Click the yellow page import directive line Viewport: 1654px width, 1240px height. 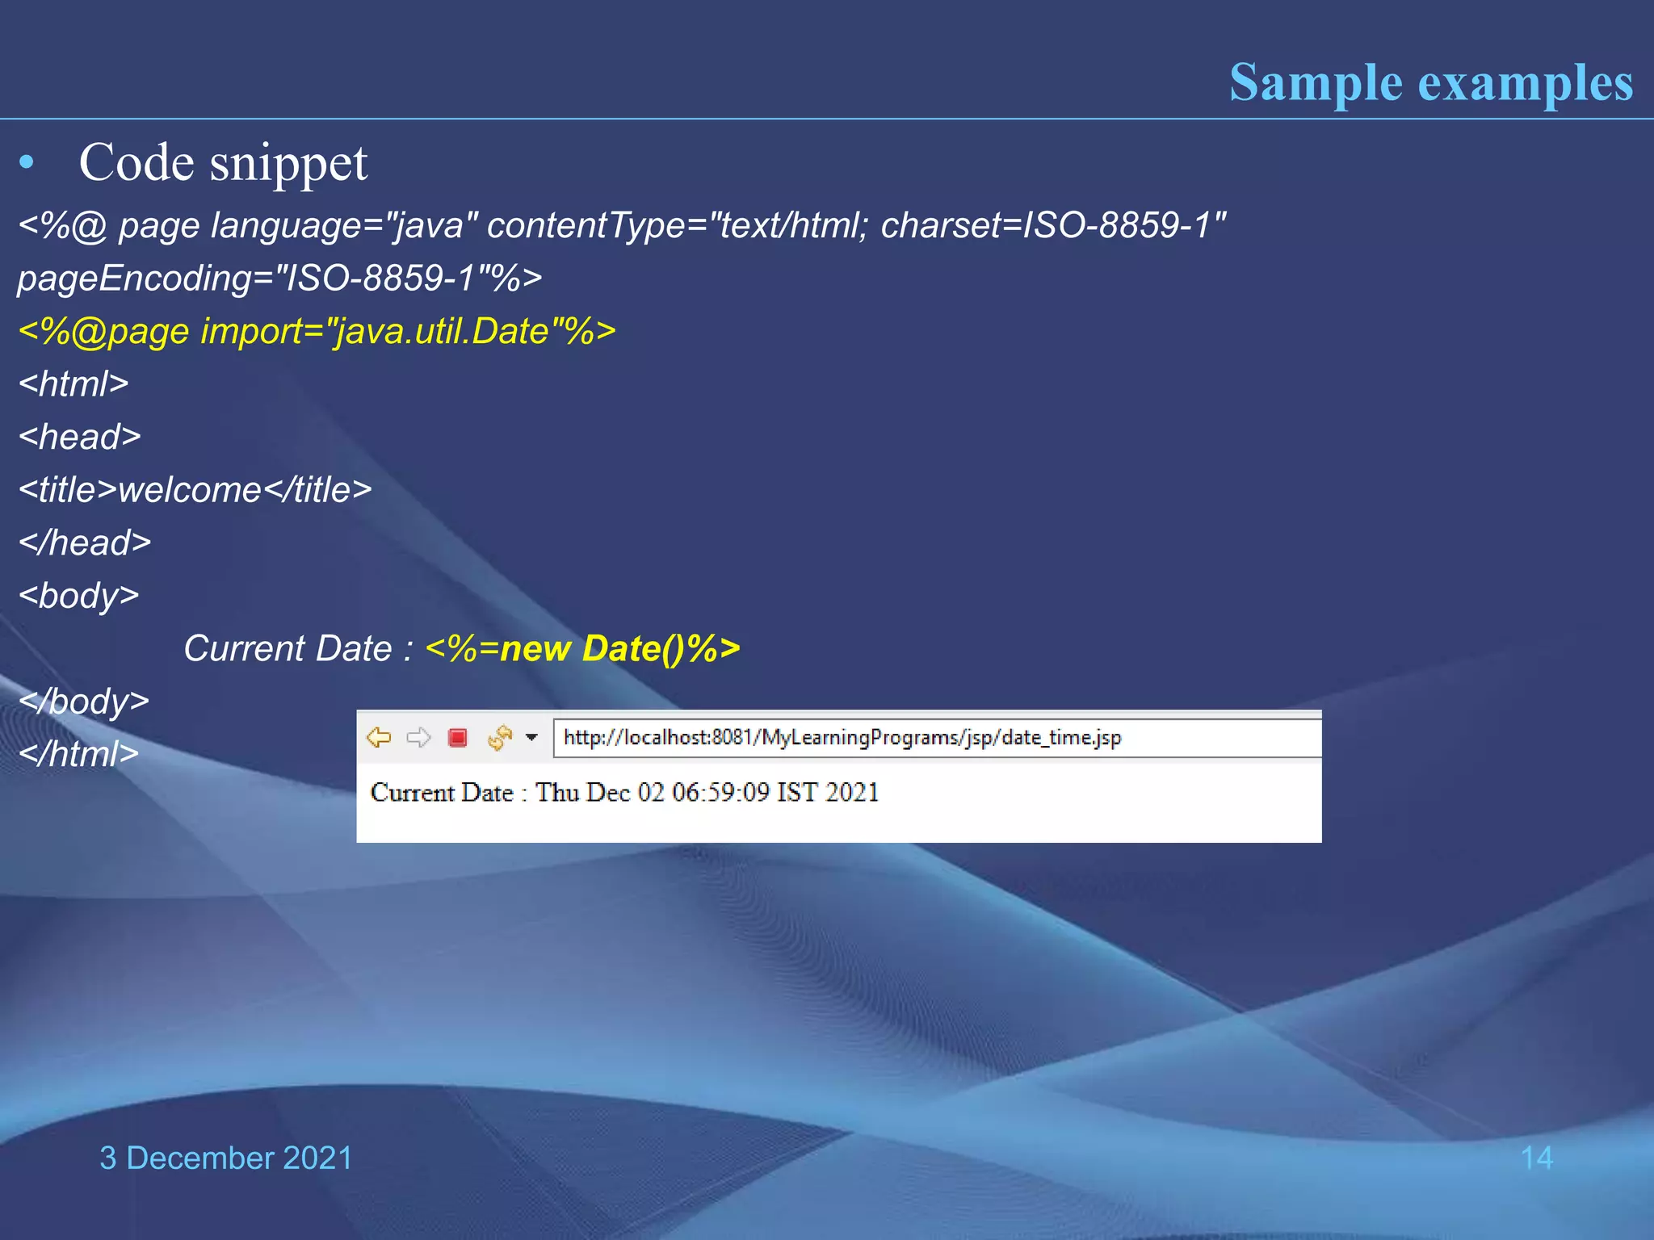click(317, 332)
